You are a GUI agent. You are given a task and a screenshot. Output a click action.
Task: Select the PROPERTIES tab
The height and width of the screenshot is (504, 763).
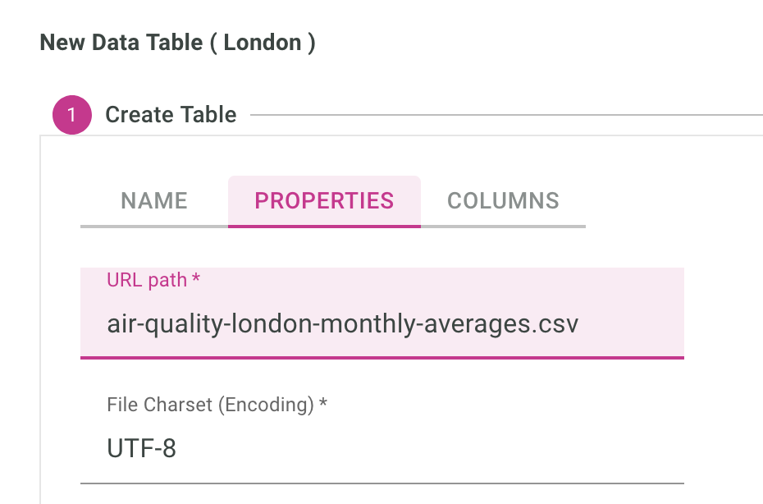coord(323,200)
